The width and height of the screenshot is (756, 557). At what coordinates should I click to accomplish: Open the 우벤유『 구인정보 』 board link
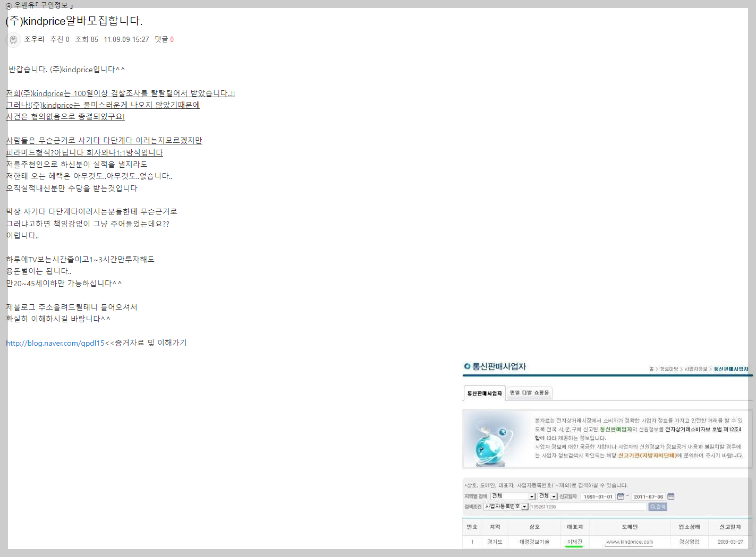click(44, 5)
